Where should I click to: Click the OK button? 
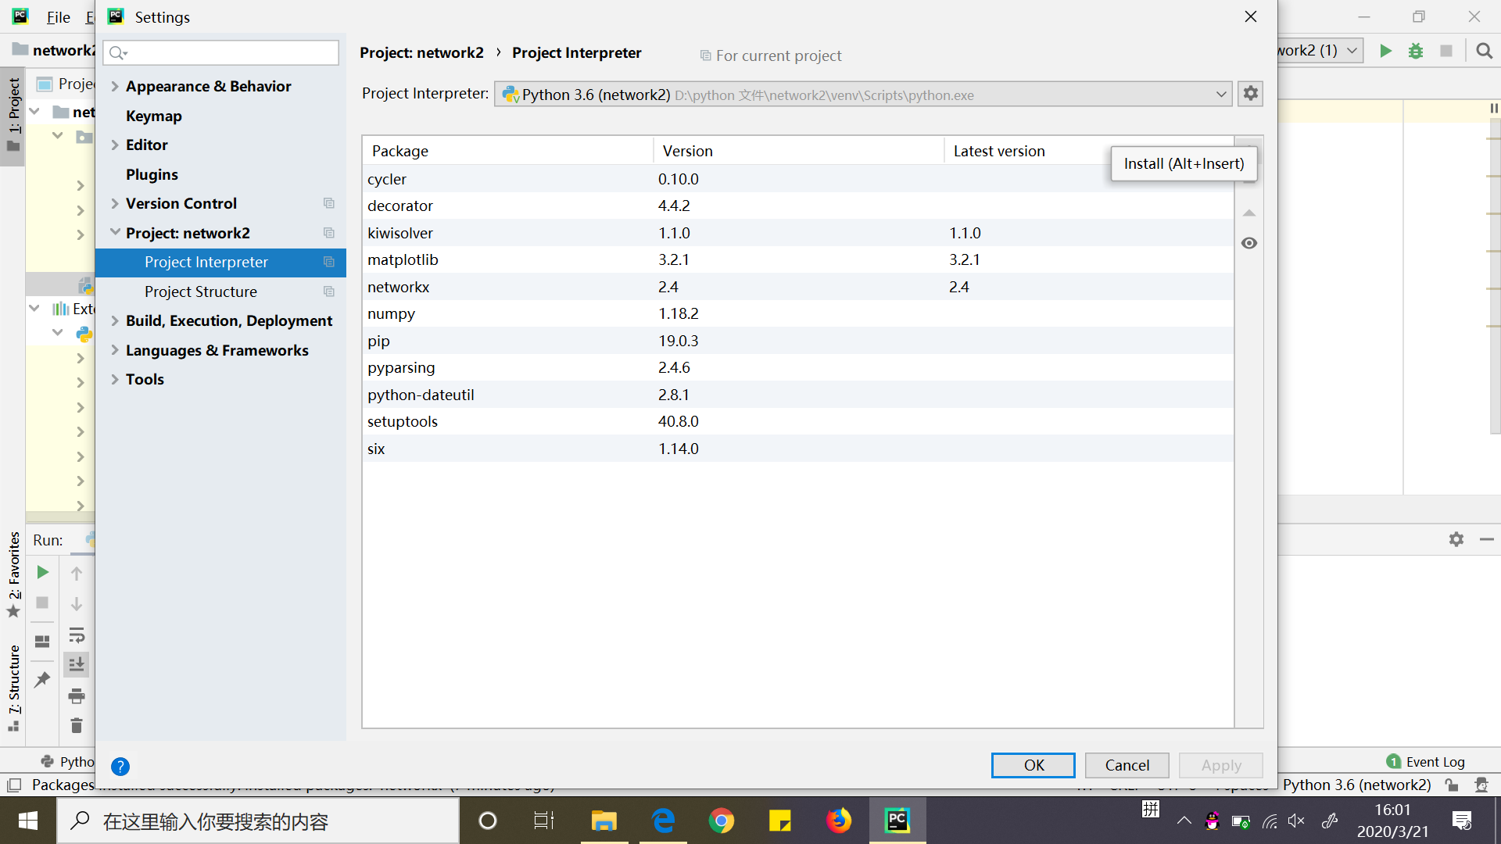coord(1033,765)
